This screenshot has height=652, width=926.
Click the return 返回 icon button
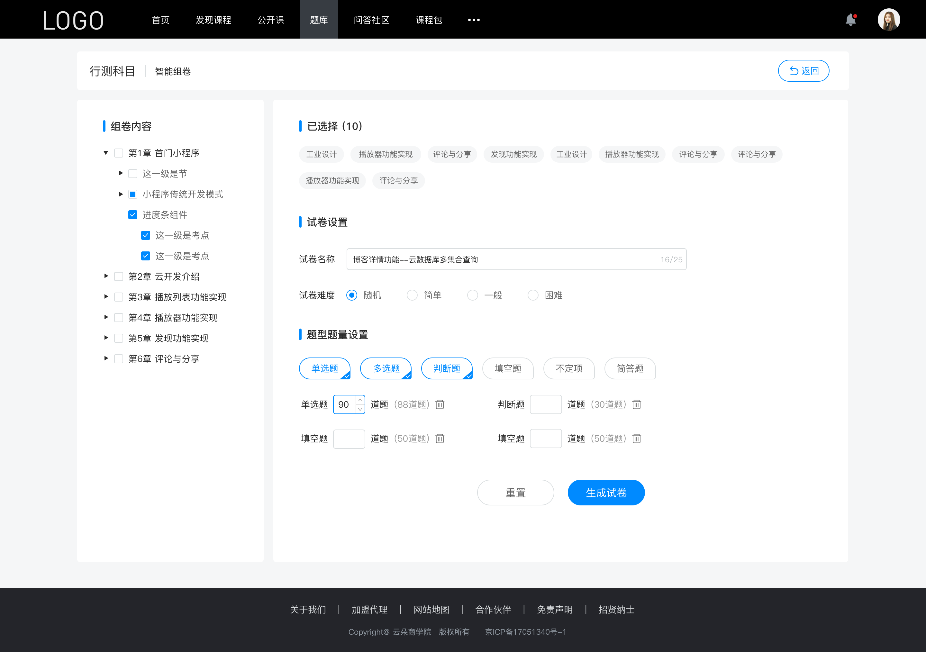(793, 70)
